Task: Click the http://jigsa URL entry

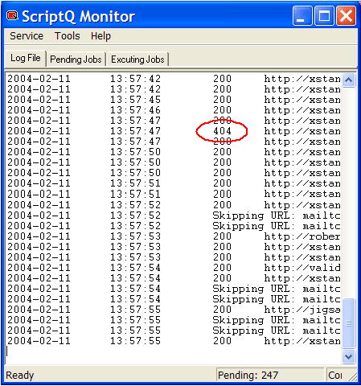Action: 302,310
